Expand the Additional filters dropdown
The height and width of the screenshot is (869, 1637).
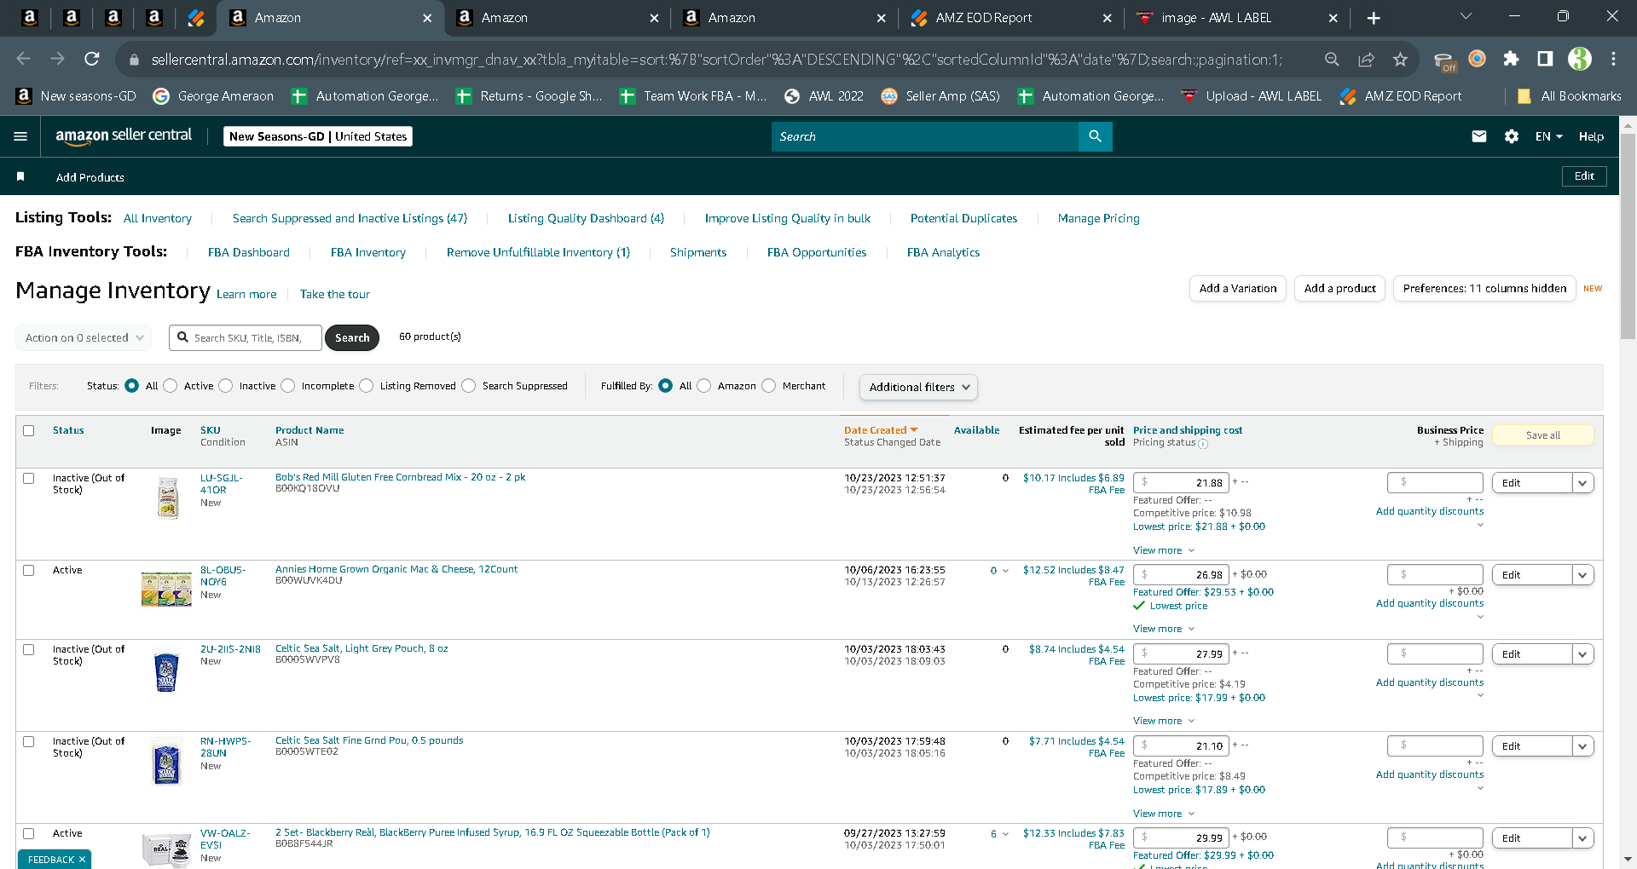tap(918, 387)
